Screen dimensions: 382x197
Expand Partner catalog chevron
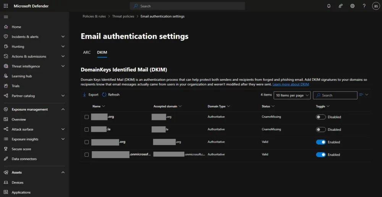point(63,96)
